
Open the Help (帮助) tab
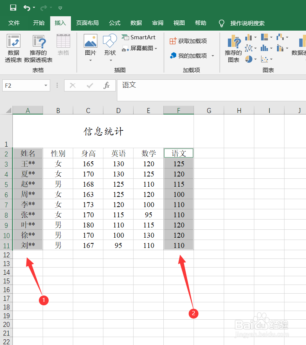tap(201, 23)
